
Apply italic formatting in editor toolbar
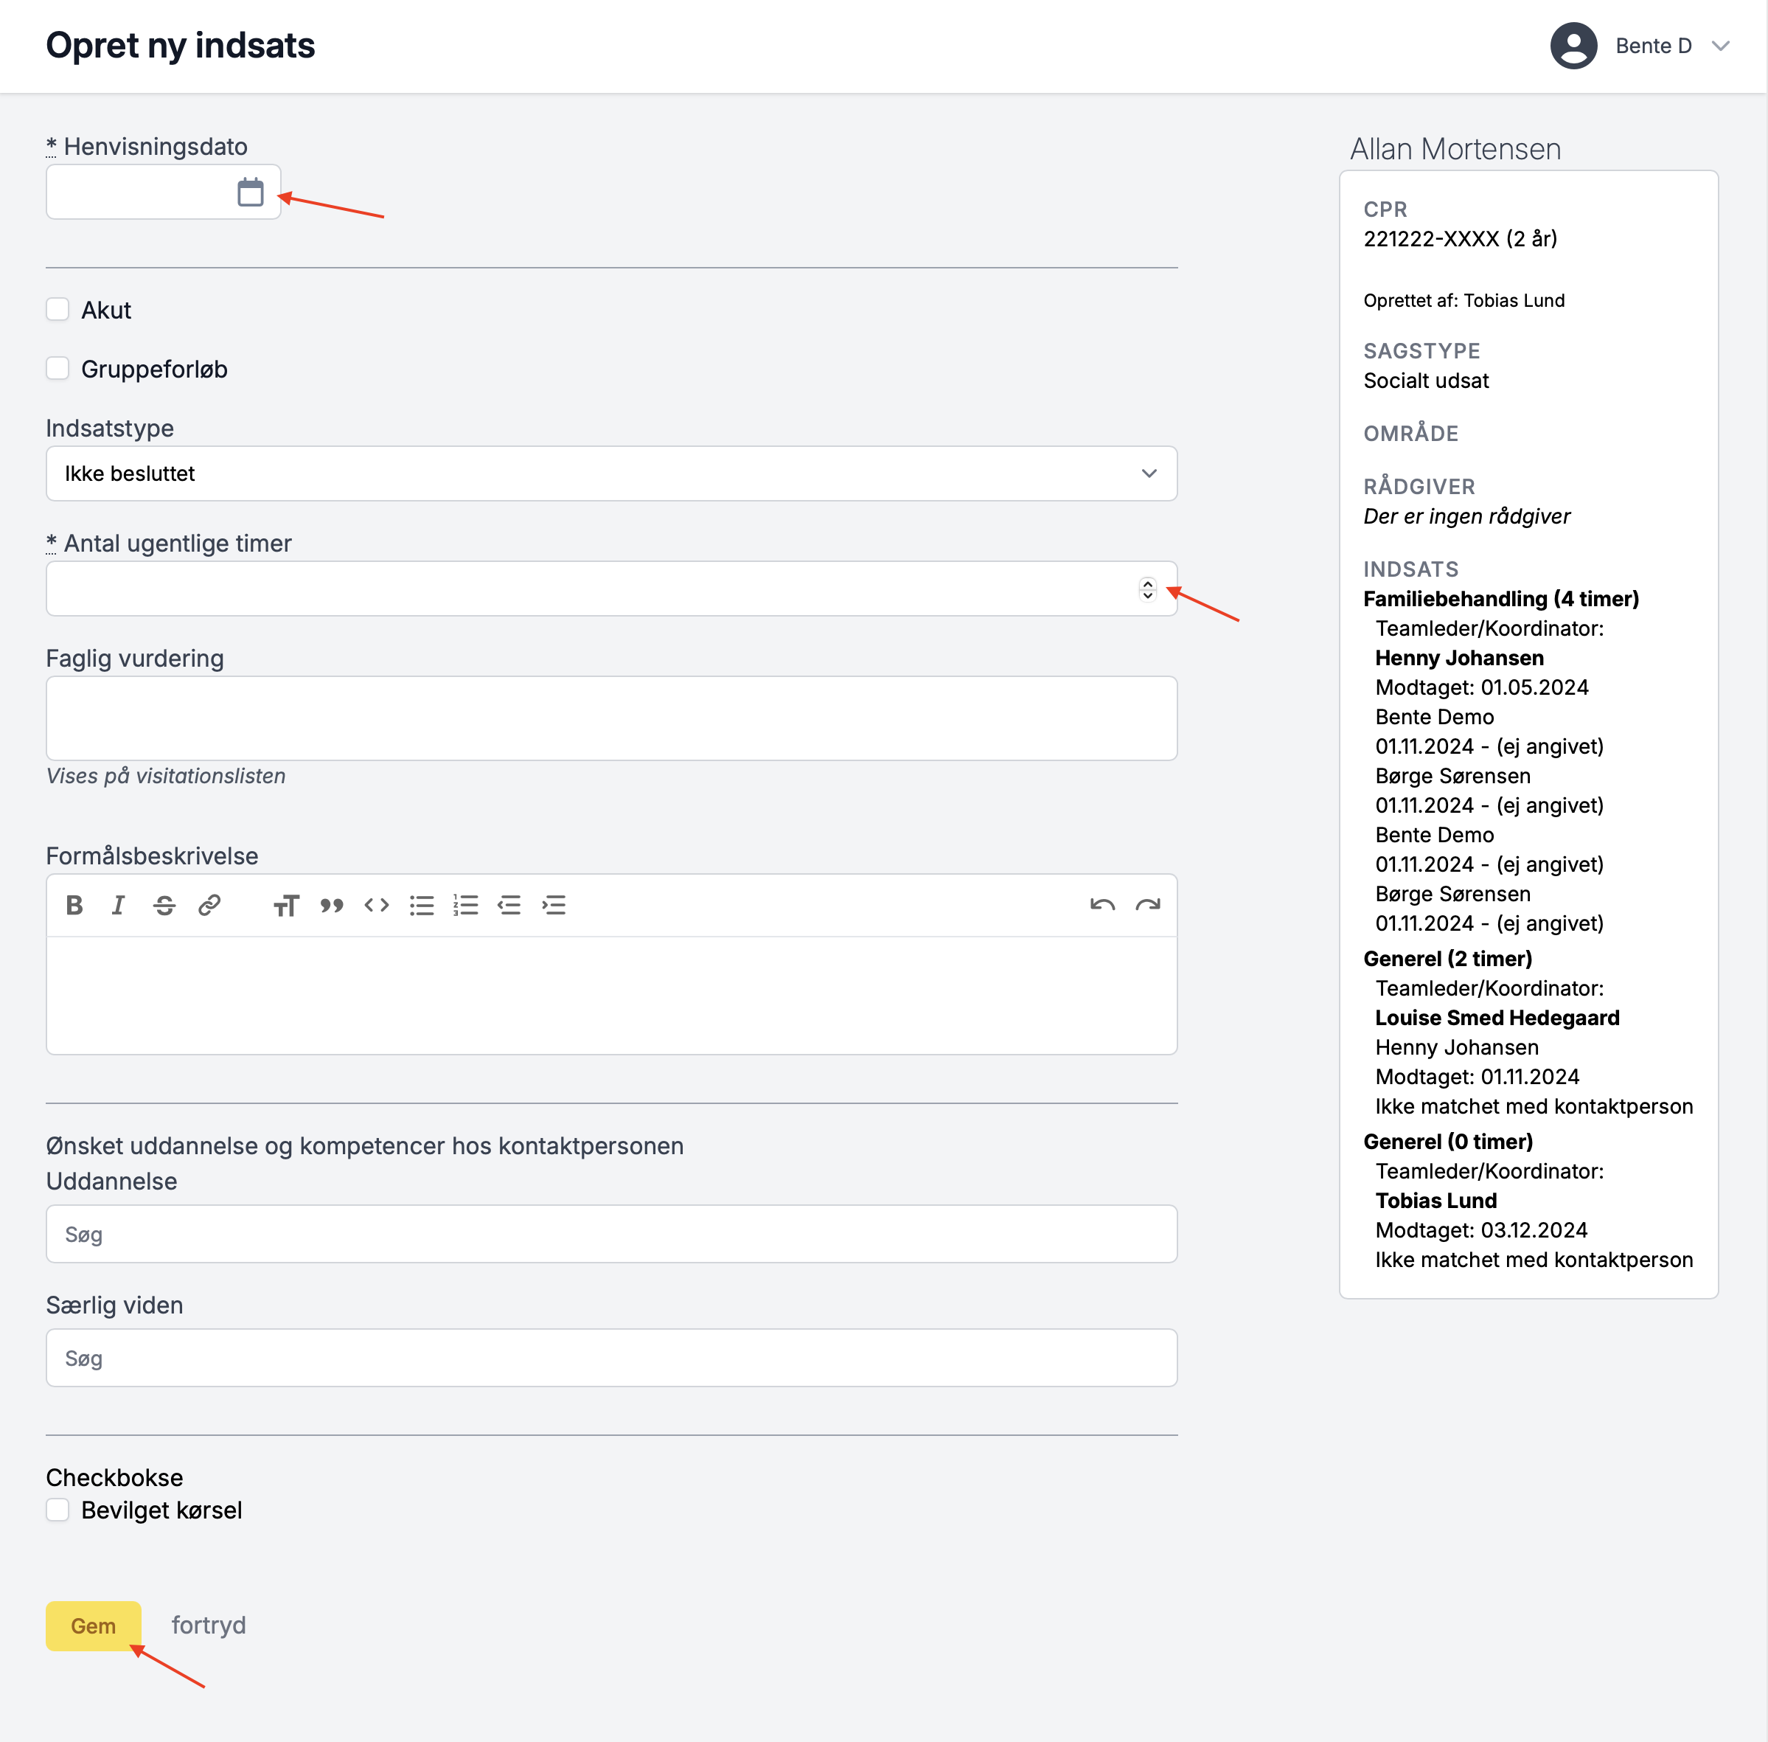118,905
